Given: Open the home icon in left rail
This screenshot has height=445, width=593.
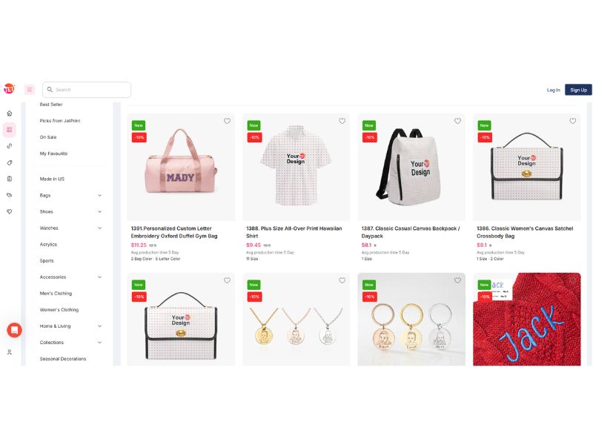Looking at the screenshot, I should (x=10, y=113).
